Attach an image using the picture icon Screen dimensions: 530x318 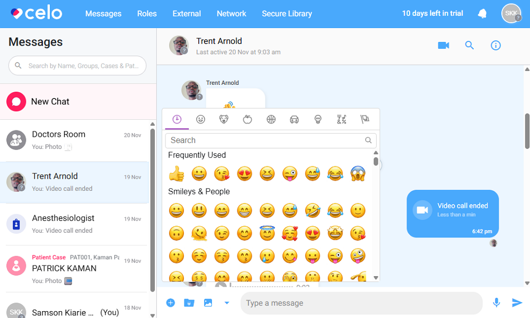(208, 303)
